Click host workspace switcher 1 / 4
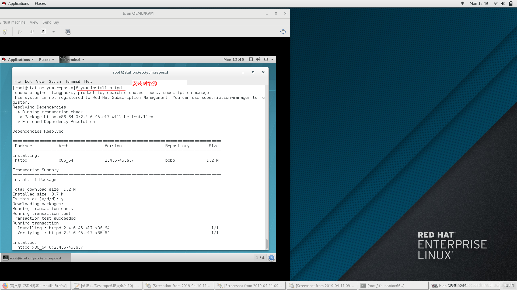517x290 pixels. (510, 285)
